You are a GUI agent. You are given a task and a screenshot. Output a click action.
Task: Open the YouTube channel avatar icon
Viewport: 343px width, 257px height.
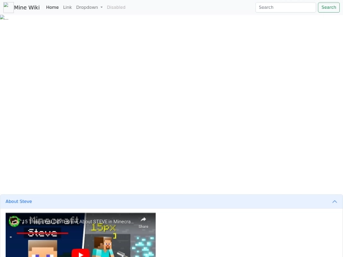pyautogui.click(x=14, y=221)
